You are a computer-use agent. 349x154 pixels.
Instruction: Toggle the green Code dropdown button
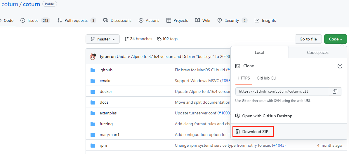point(336,39)
